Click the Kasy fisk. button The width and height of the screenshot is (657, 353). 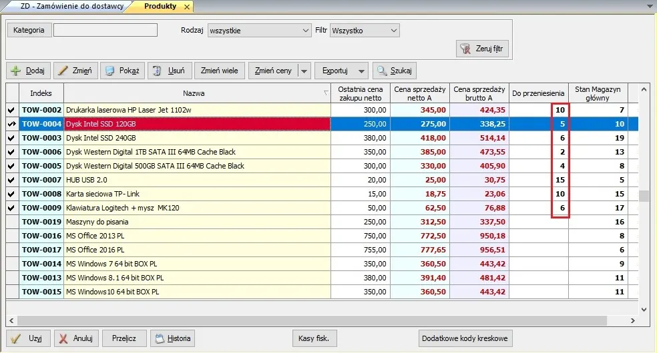coord(314,338)
